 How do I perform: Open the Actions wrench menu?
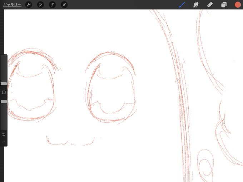tap(29, 5)
